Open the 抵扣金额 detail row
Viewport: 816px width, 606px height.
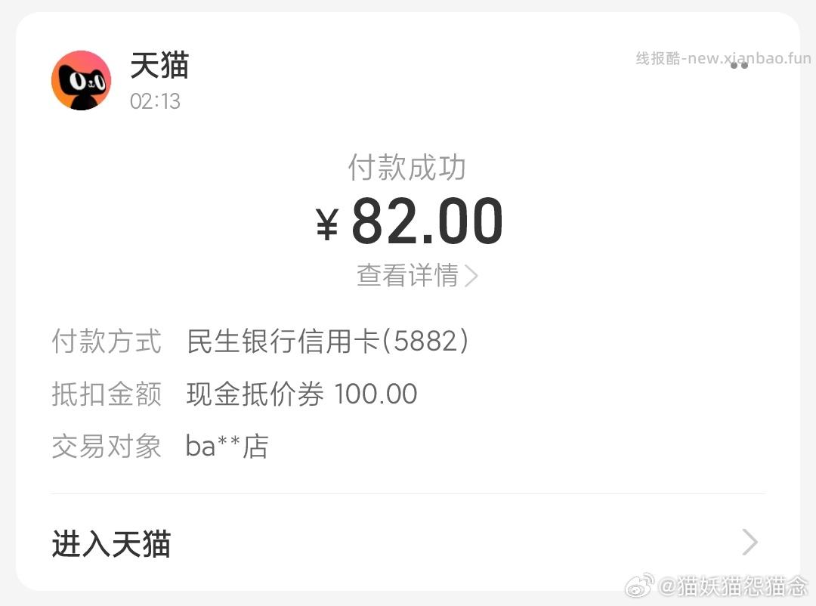pos(106,393)
